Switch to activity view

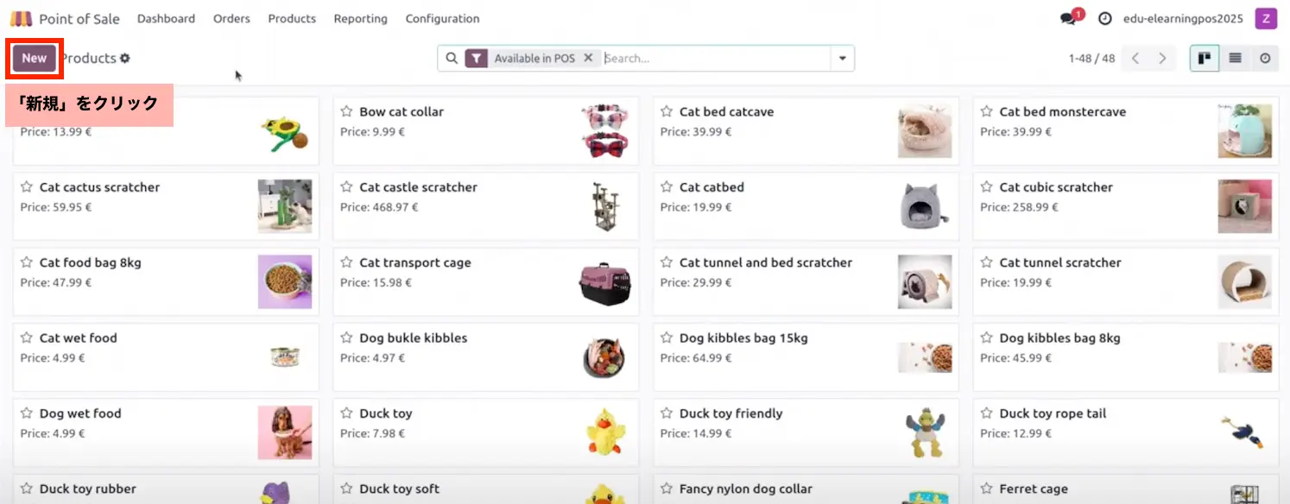pos(1265,59)
